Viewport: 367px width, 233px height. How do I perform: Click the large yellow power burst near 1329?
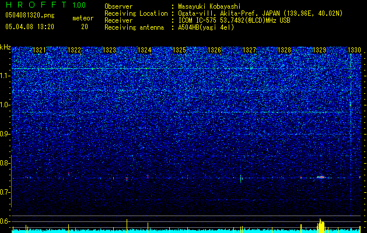(x=321, y=225)
